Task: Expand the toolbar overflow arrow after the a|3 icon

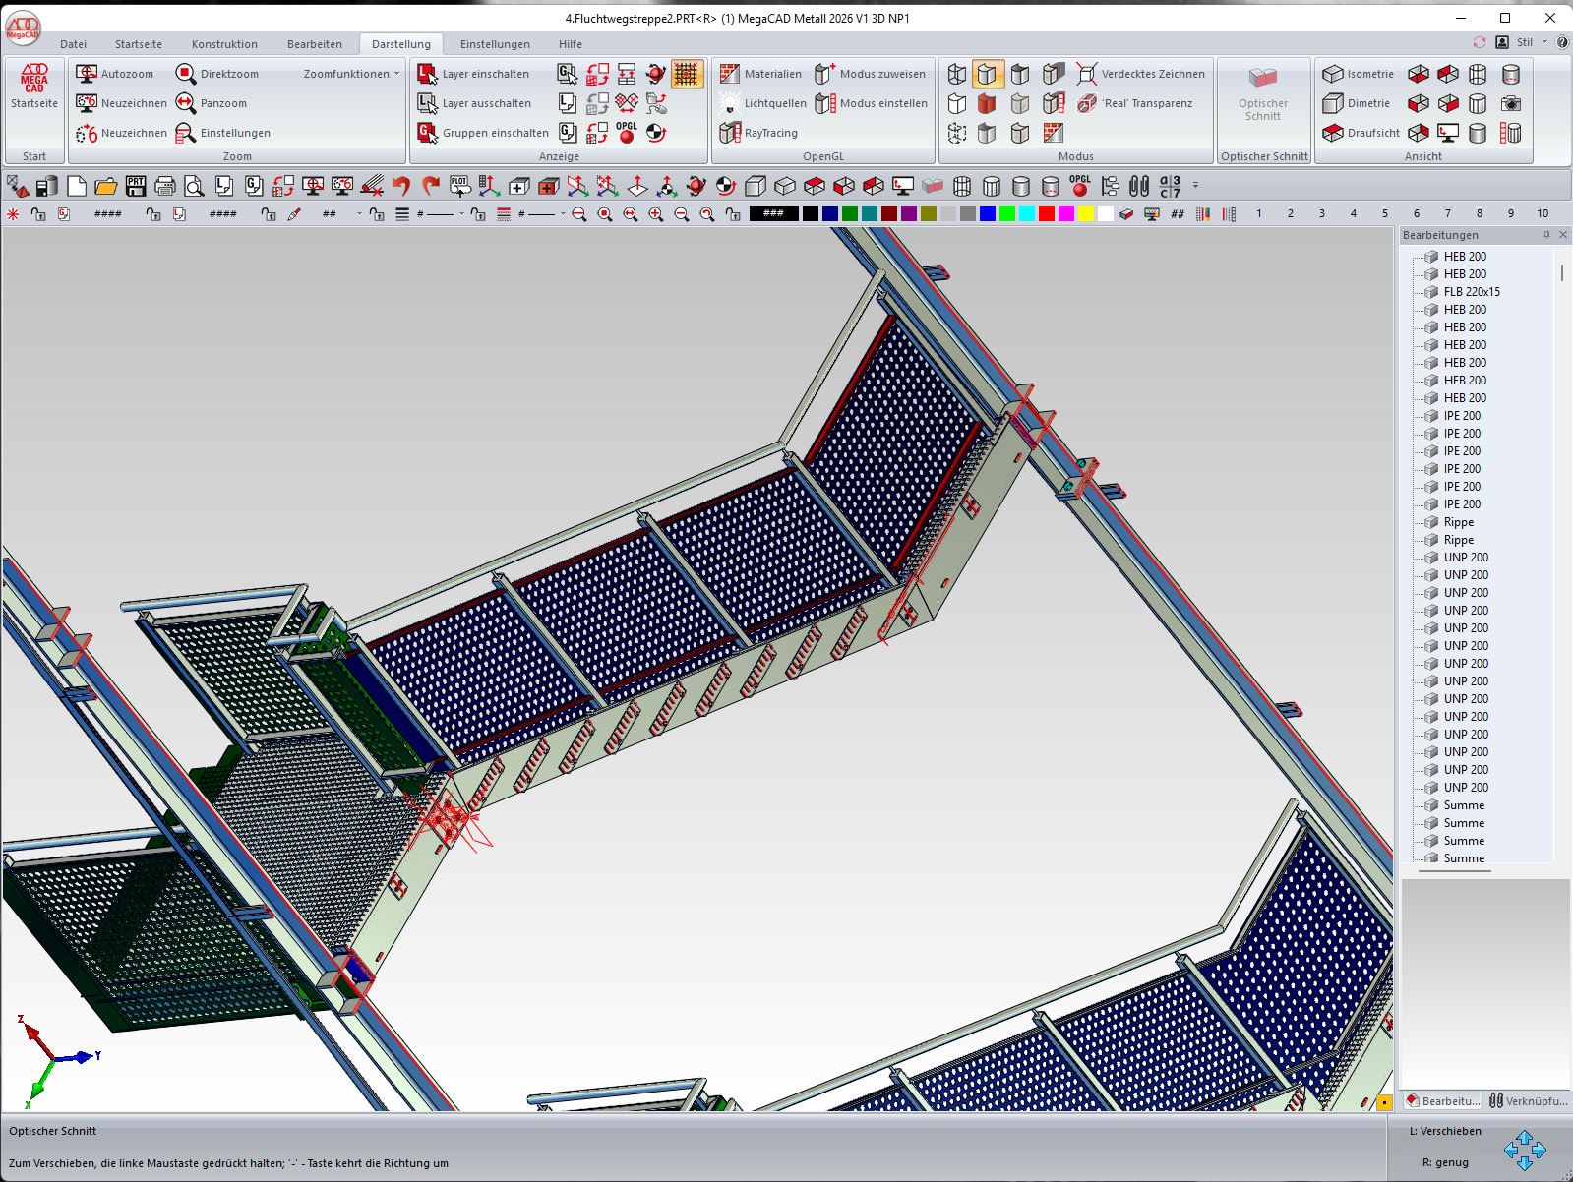Action: (x=1196, y=185)
